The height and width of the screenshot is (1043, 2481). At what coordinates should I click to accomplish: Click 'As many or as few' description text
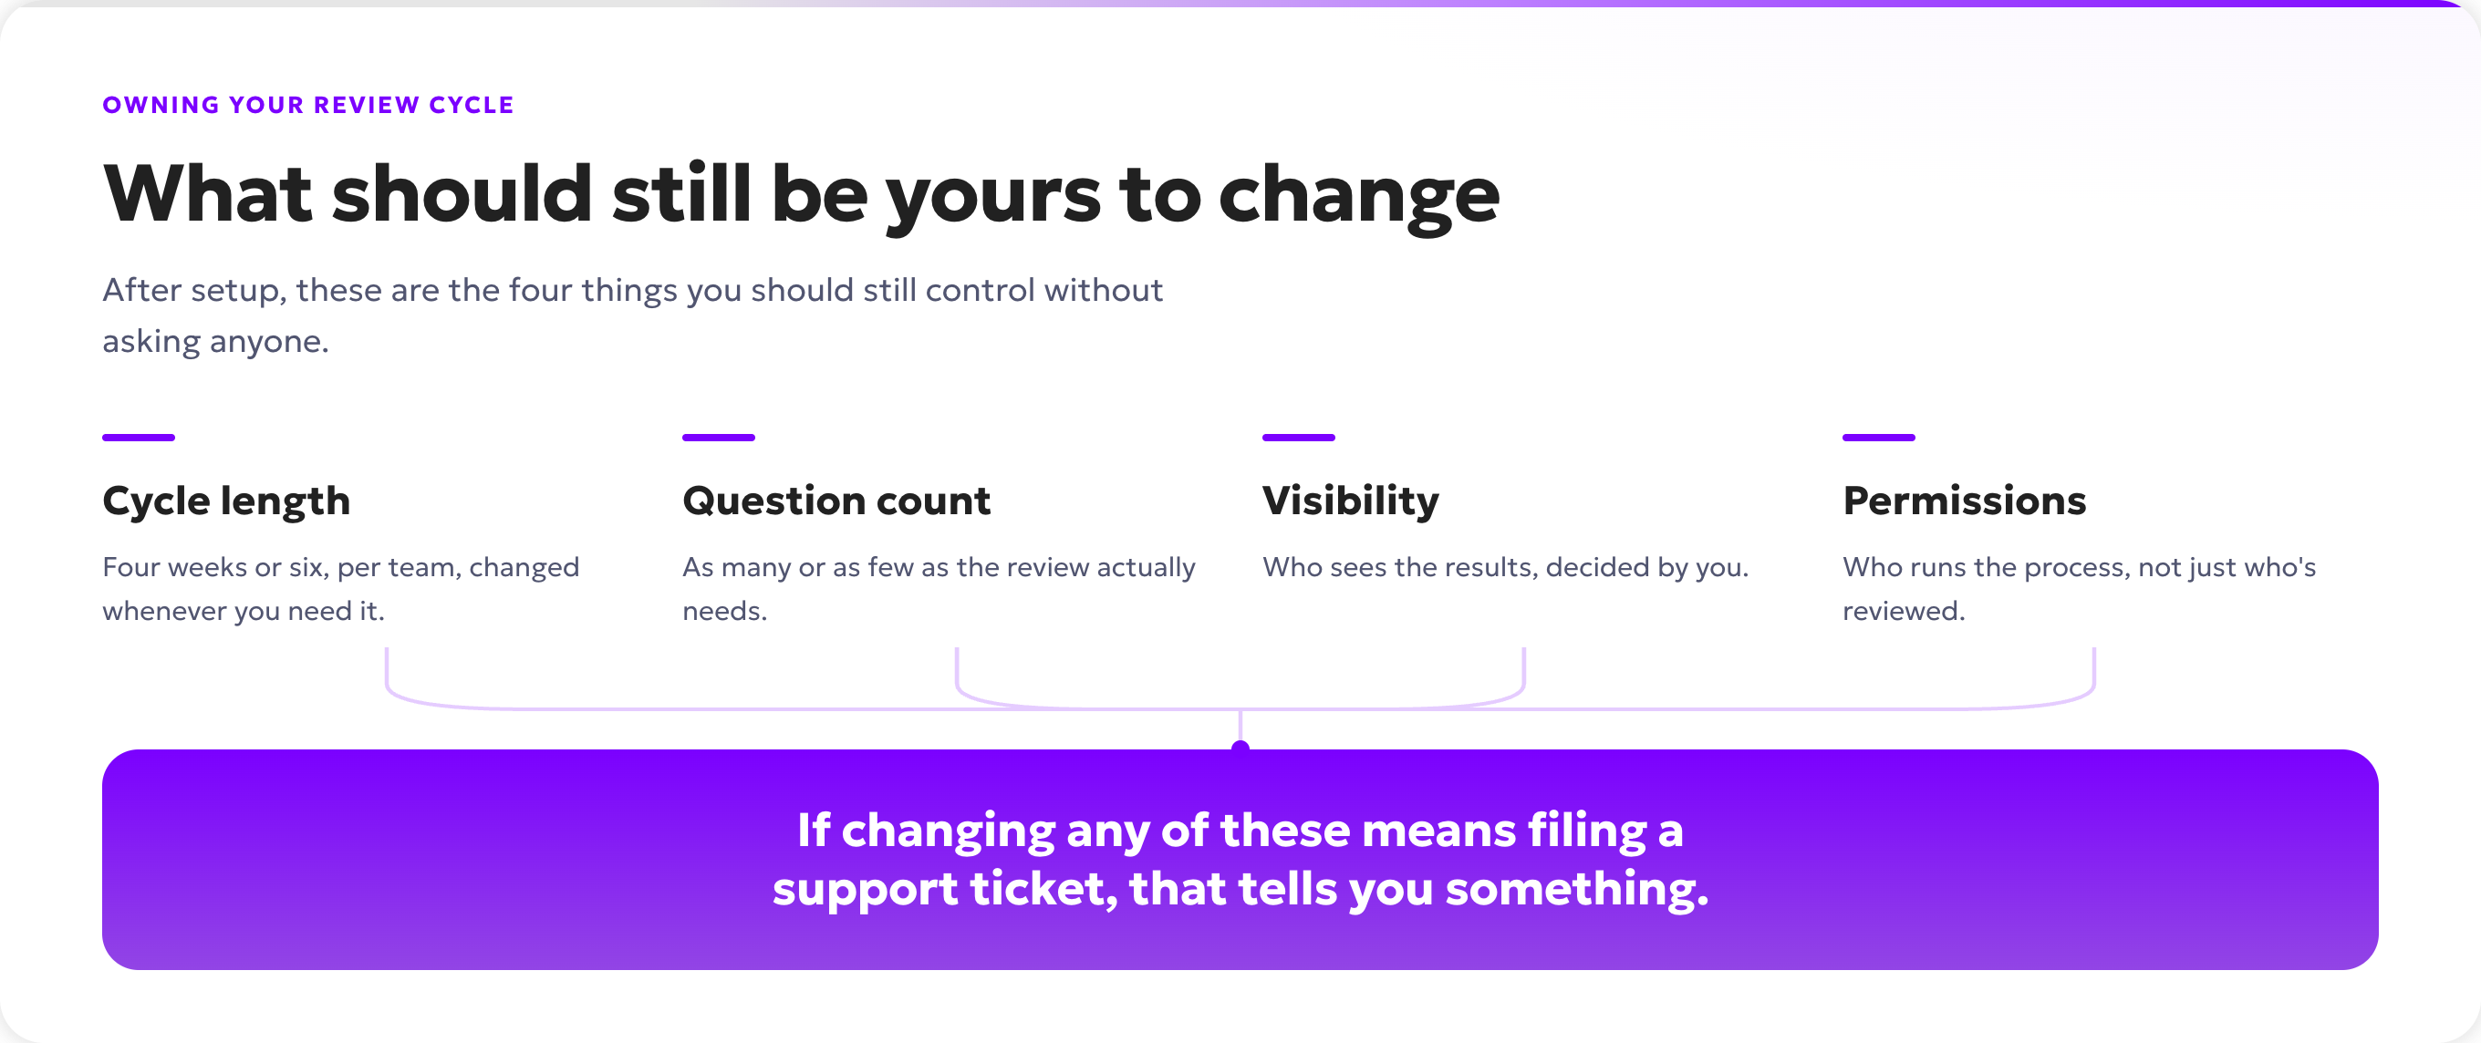tap(939, 588)
